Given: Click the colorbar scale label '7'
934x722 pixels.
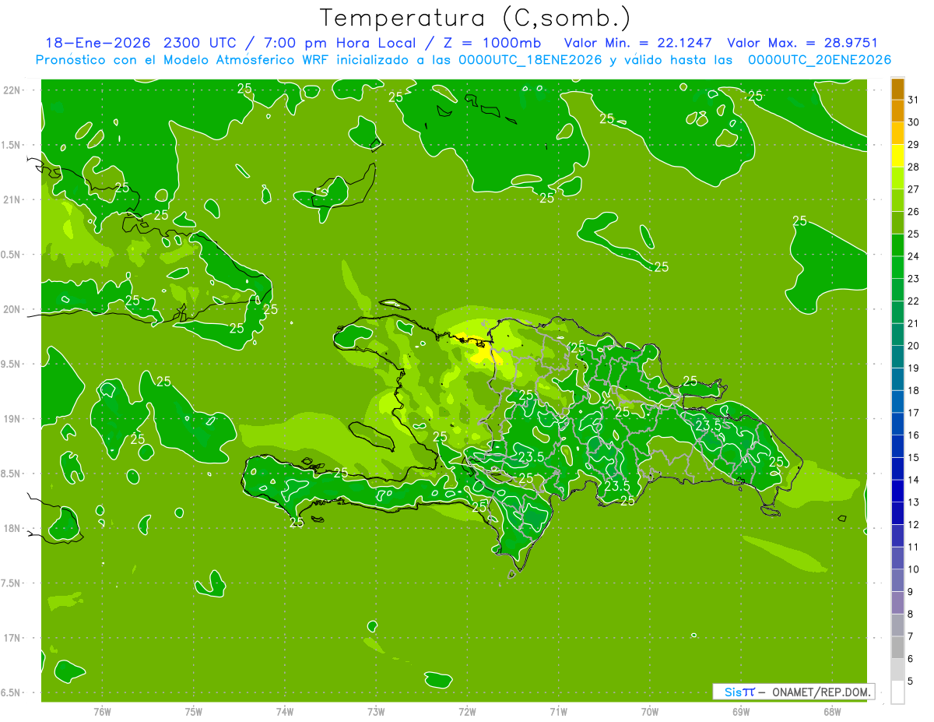Looking at the screenshot, I should (x=911, y=636).
